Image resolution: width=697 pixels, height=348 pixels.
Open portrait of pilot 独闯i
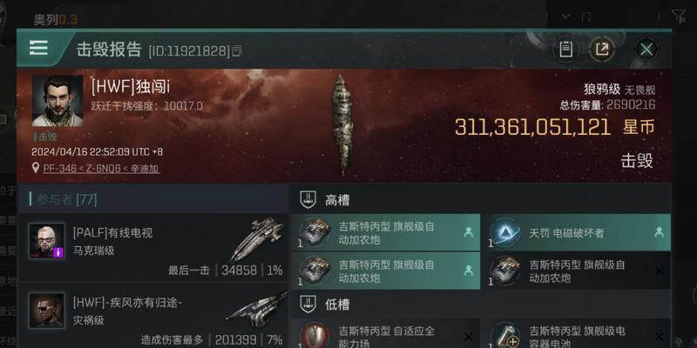pos(58,101)
